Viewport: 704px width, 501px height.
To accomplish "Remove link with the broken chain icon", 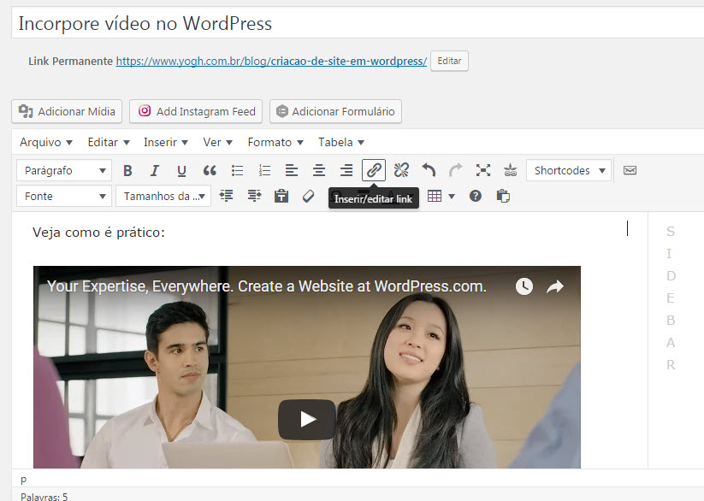I will pos(401,171).
